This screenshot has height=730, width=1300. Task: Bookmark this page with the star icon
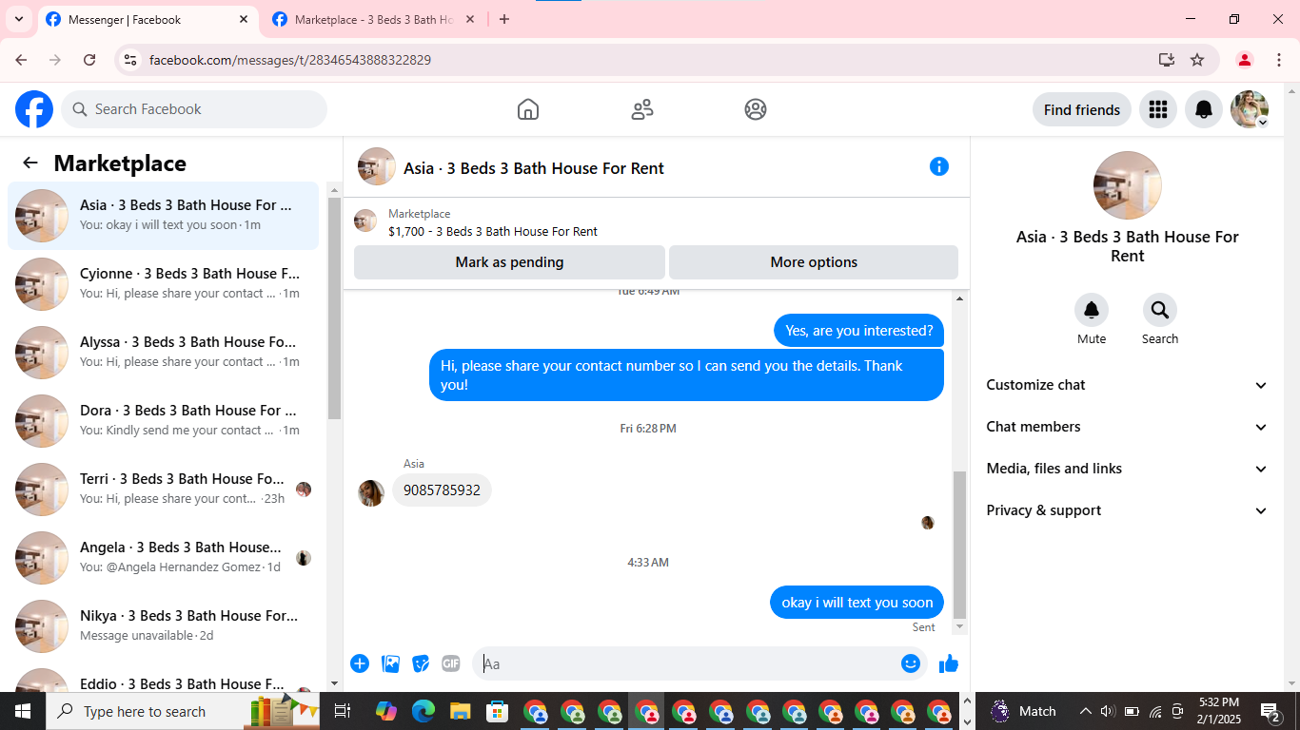tap(1197, 60)
